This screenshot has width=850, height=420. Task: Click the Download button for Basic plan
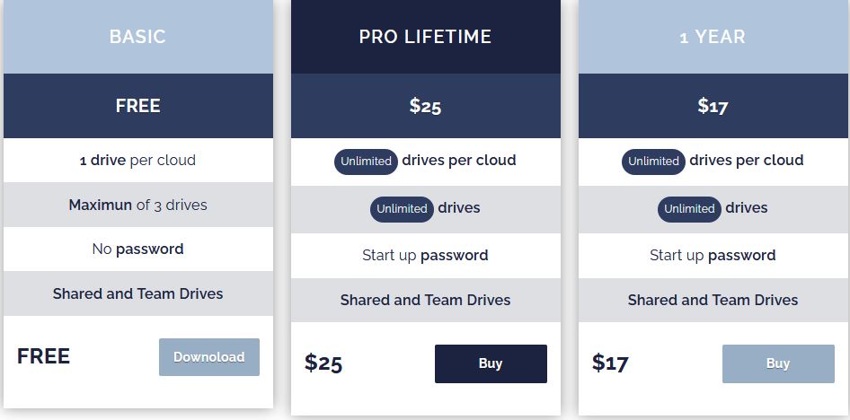point(209,357)
